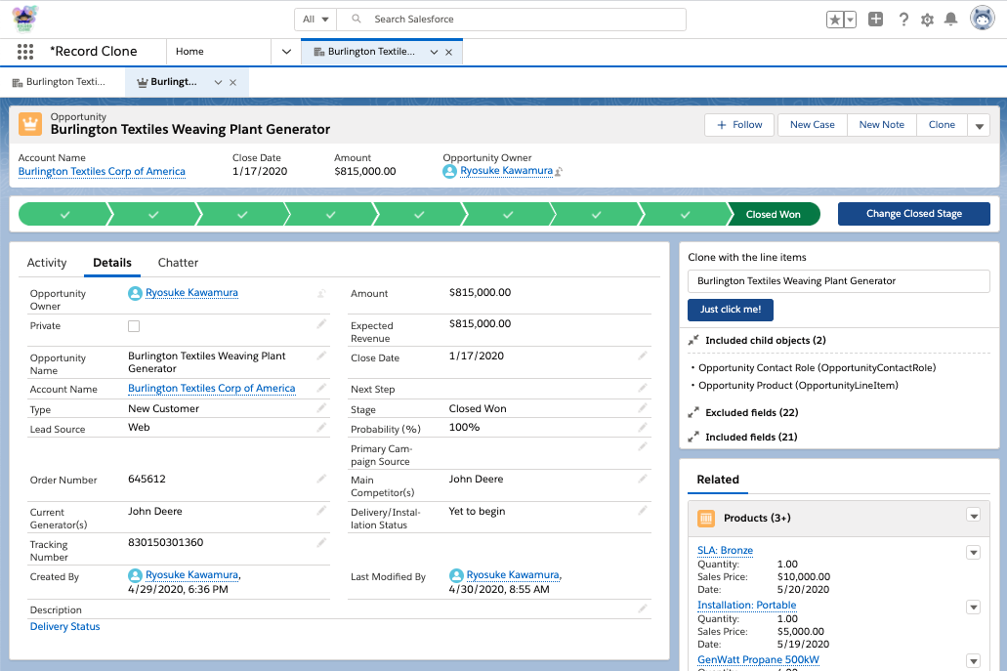Click the Just click me! button
Viewport: 1007px width, 671px height.
731,310
